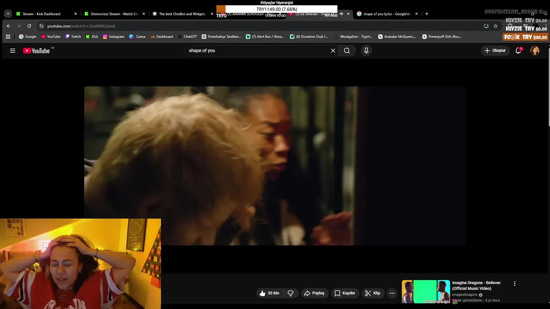
Task: Open the notifications bell
Action: (x=519, y=51)
